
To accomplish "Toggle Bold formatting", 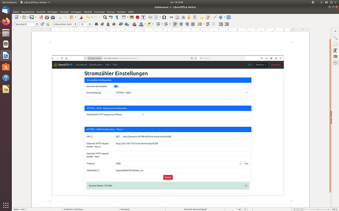I will (x=96, y=24).
